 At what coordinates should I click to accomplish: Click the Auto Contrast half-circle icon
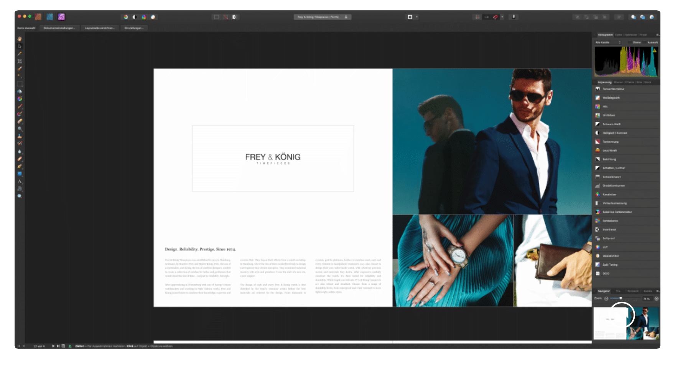(x=135, y=17)
